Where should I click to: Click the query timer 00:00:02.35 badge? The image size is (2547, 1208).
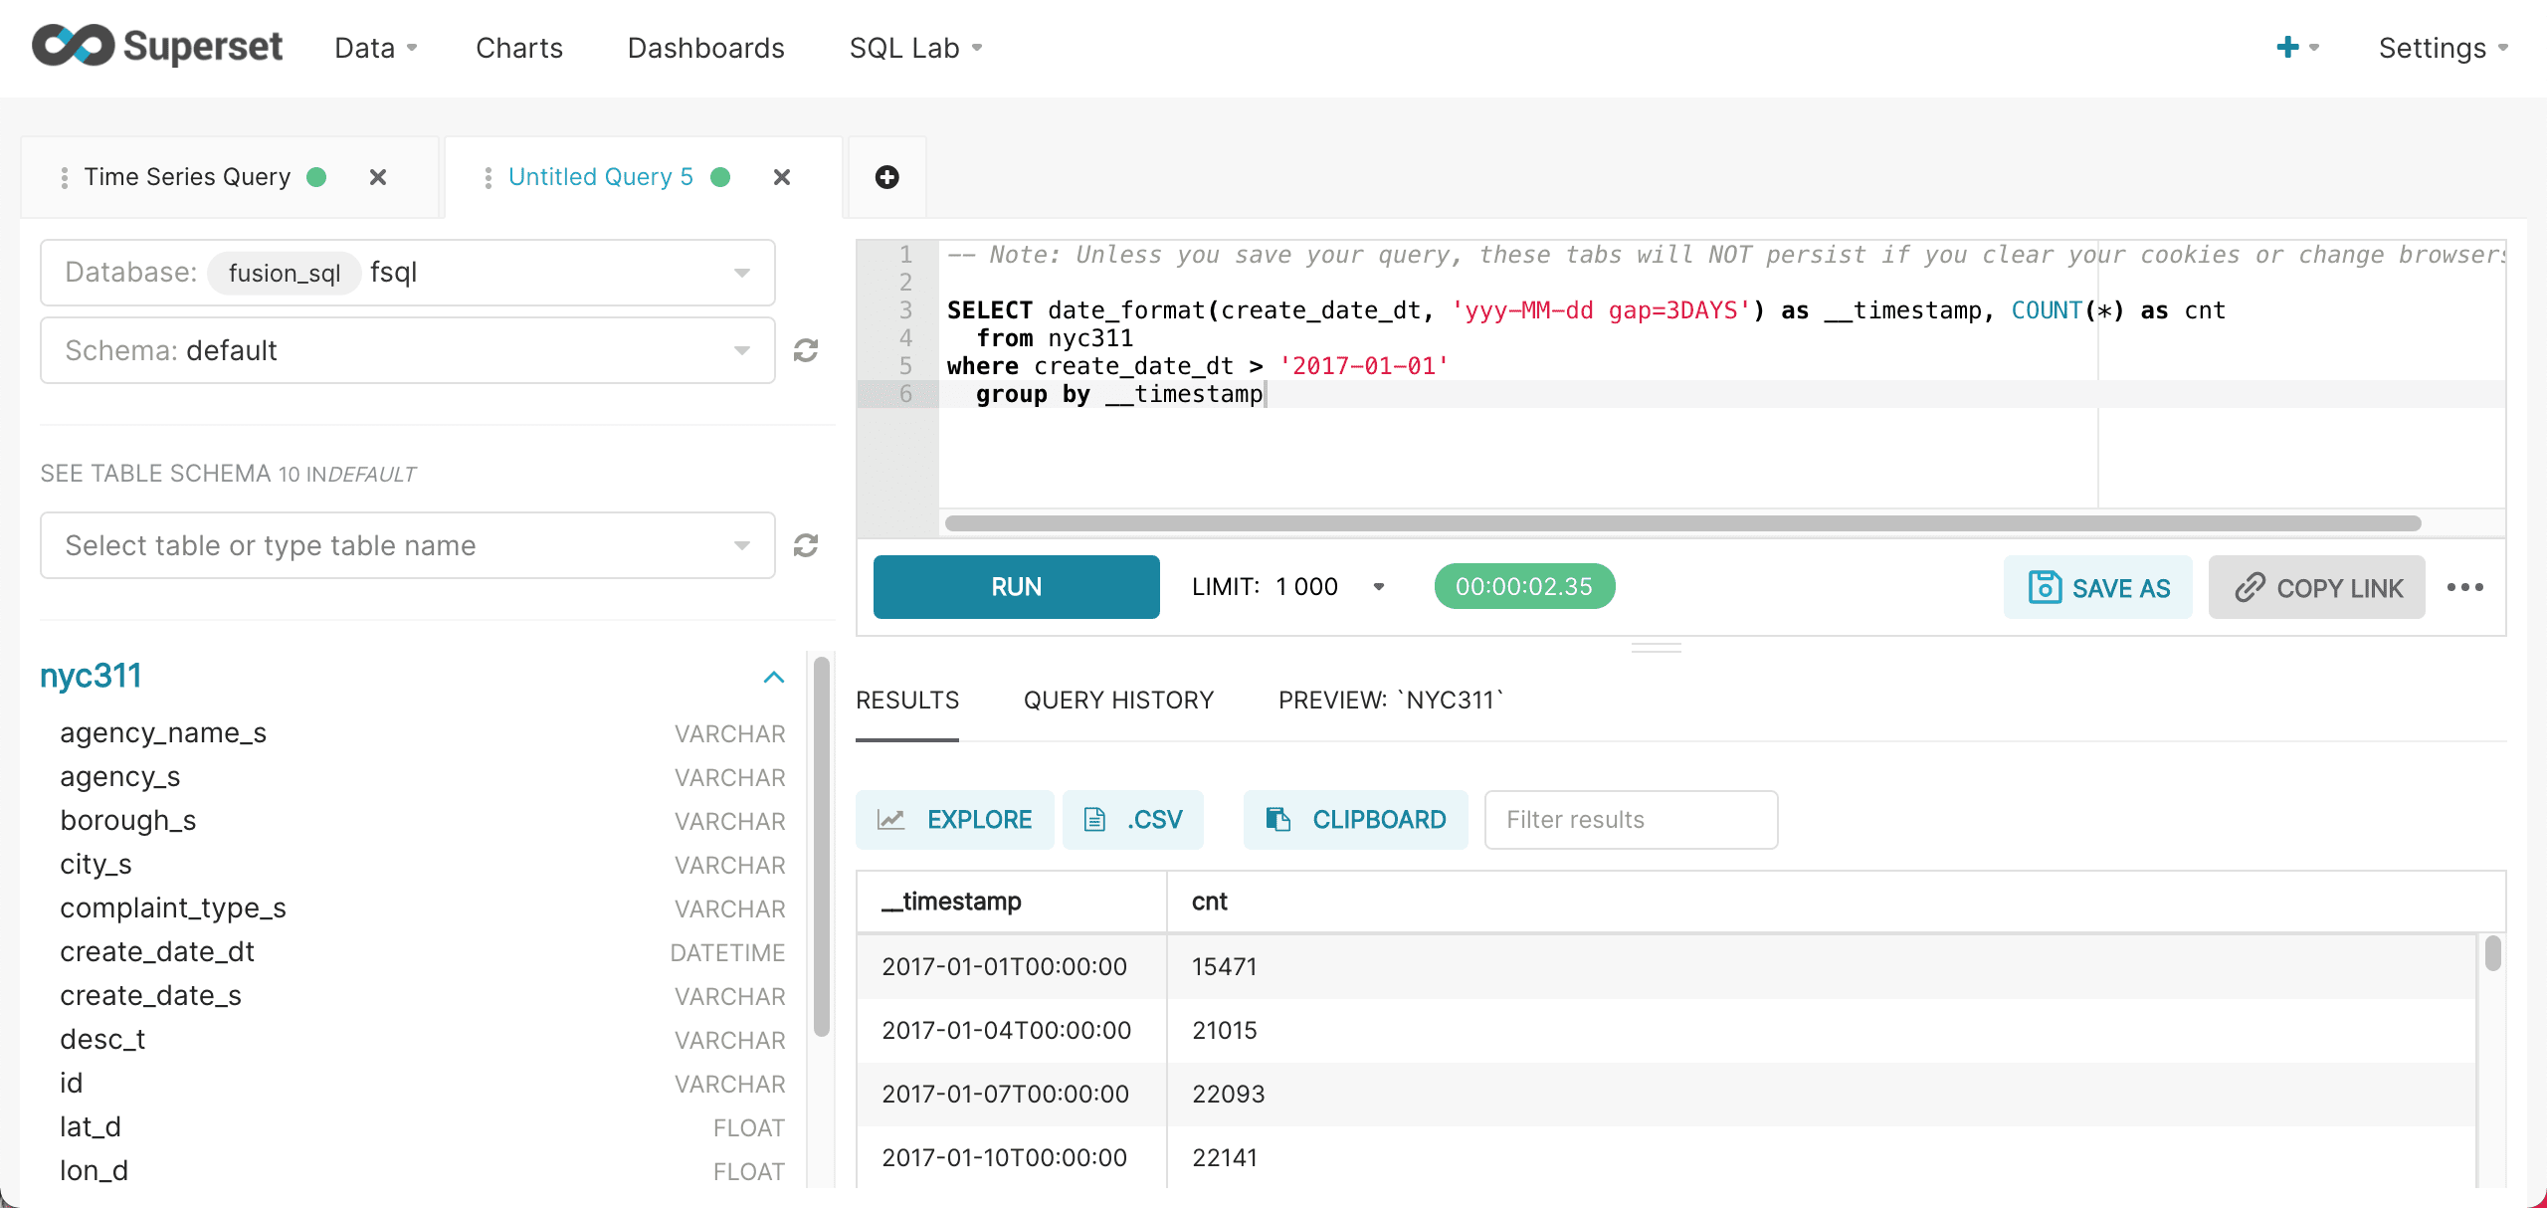pos(1524,587)
